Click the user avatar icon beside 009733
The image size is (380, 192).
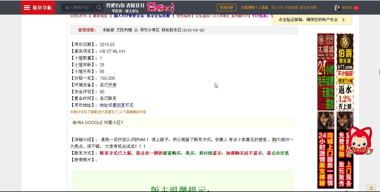click(x=337, y=8)
